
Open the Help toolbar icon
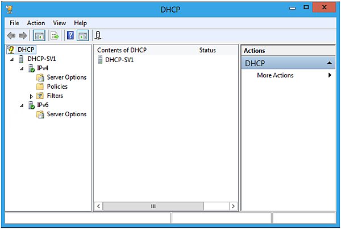pos(70,35)
